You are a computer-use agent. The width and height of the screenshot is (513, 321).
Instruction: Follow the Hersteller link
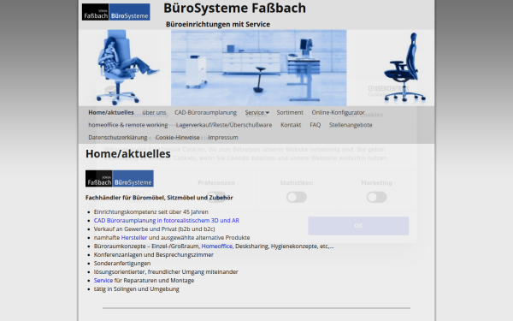(134, 237)
